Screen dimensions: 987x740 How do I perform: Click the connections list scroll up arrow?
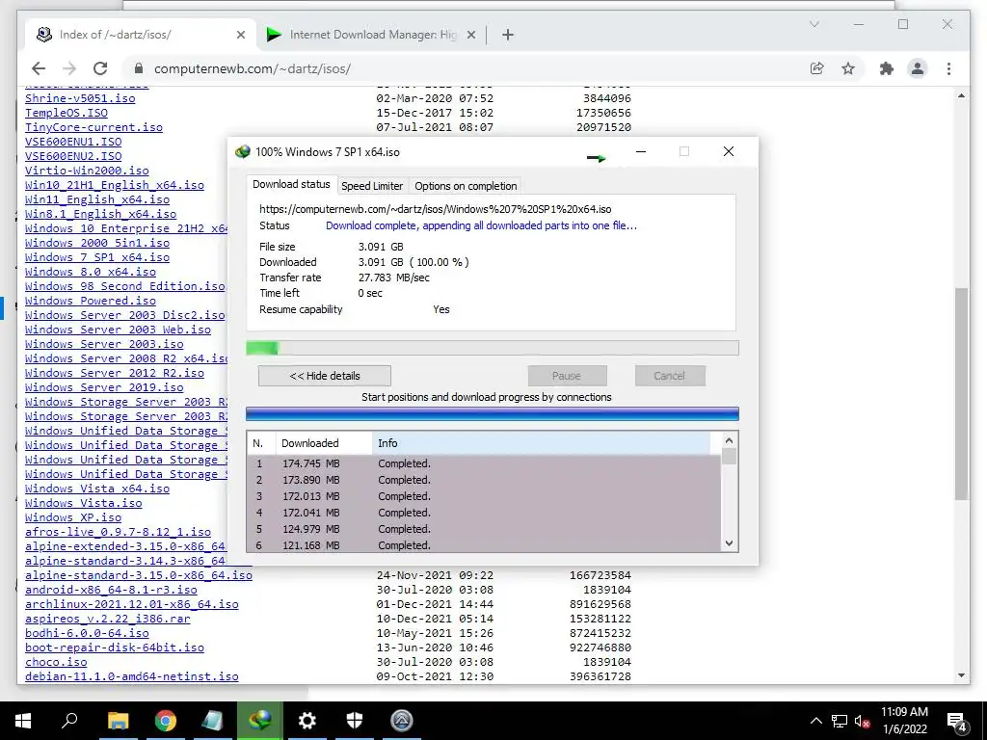coord(729,440)
